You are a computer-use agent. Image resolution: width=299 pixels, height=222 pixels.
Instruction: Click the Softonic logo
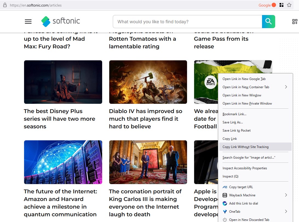tap(61, 21)
